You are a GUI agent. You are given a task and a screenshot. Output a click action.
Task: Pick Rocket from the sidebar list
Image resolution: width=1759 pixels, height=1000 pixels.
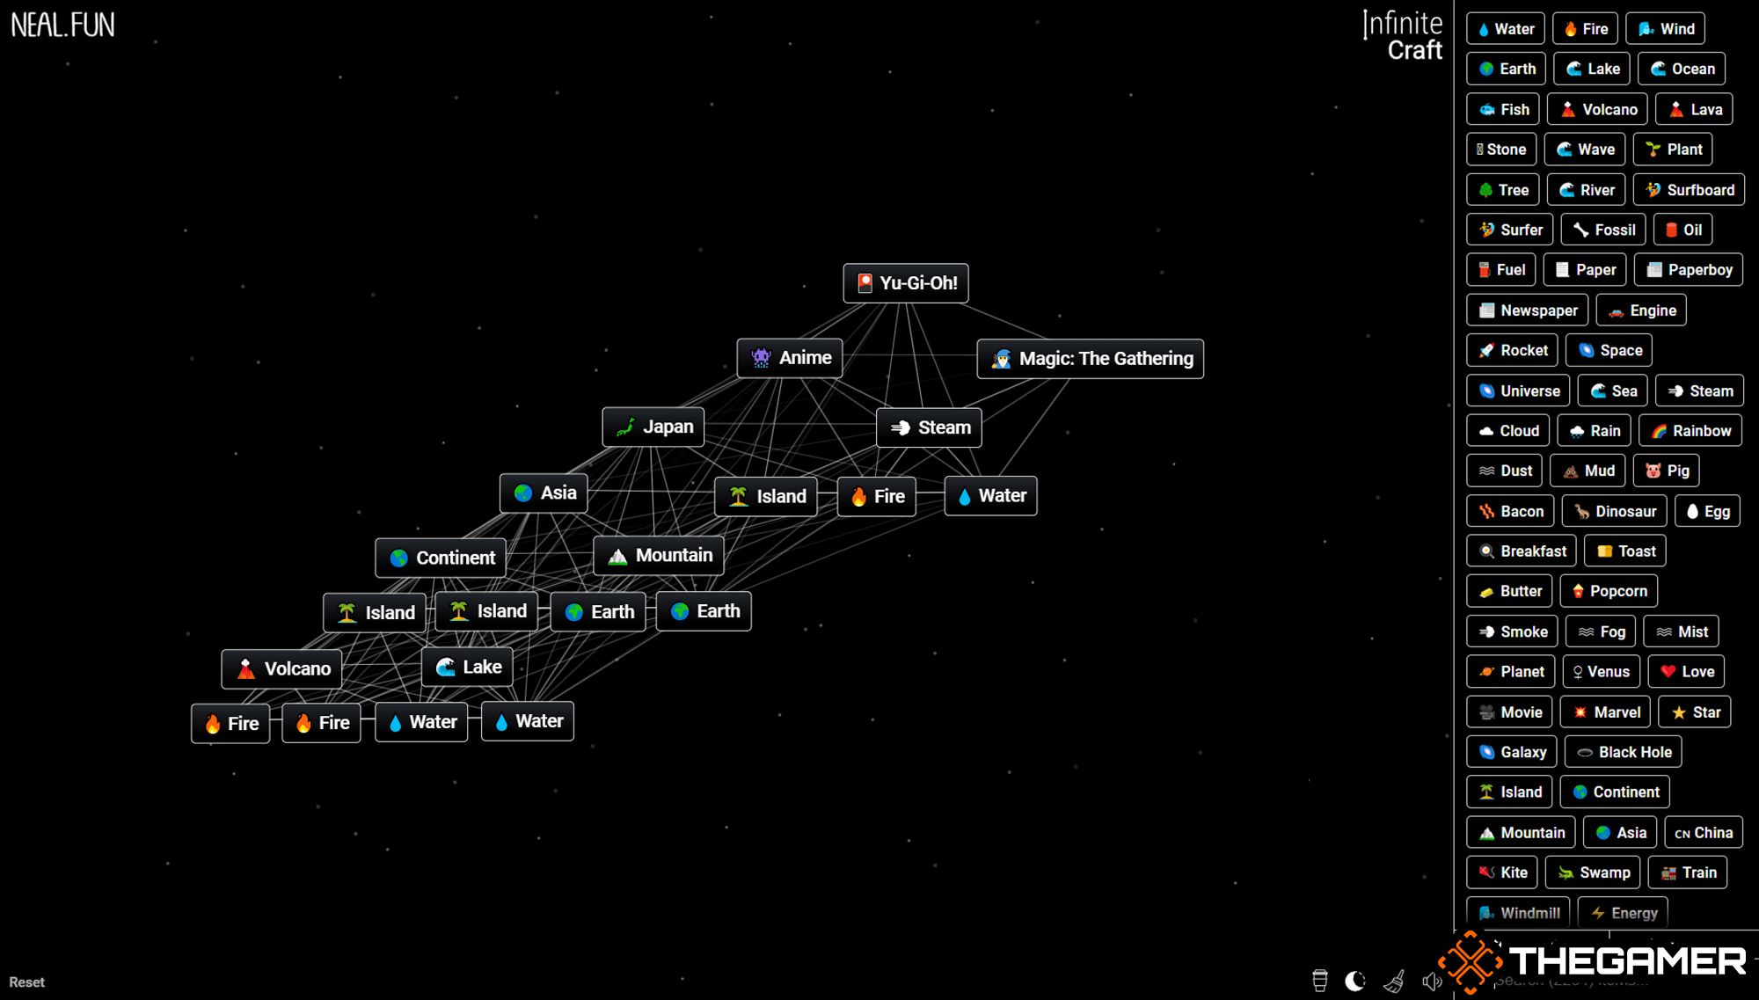[x=1513, y=350]
